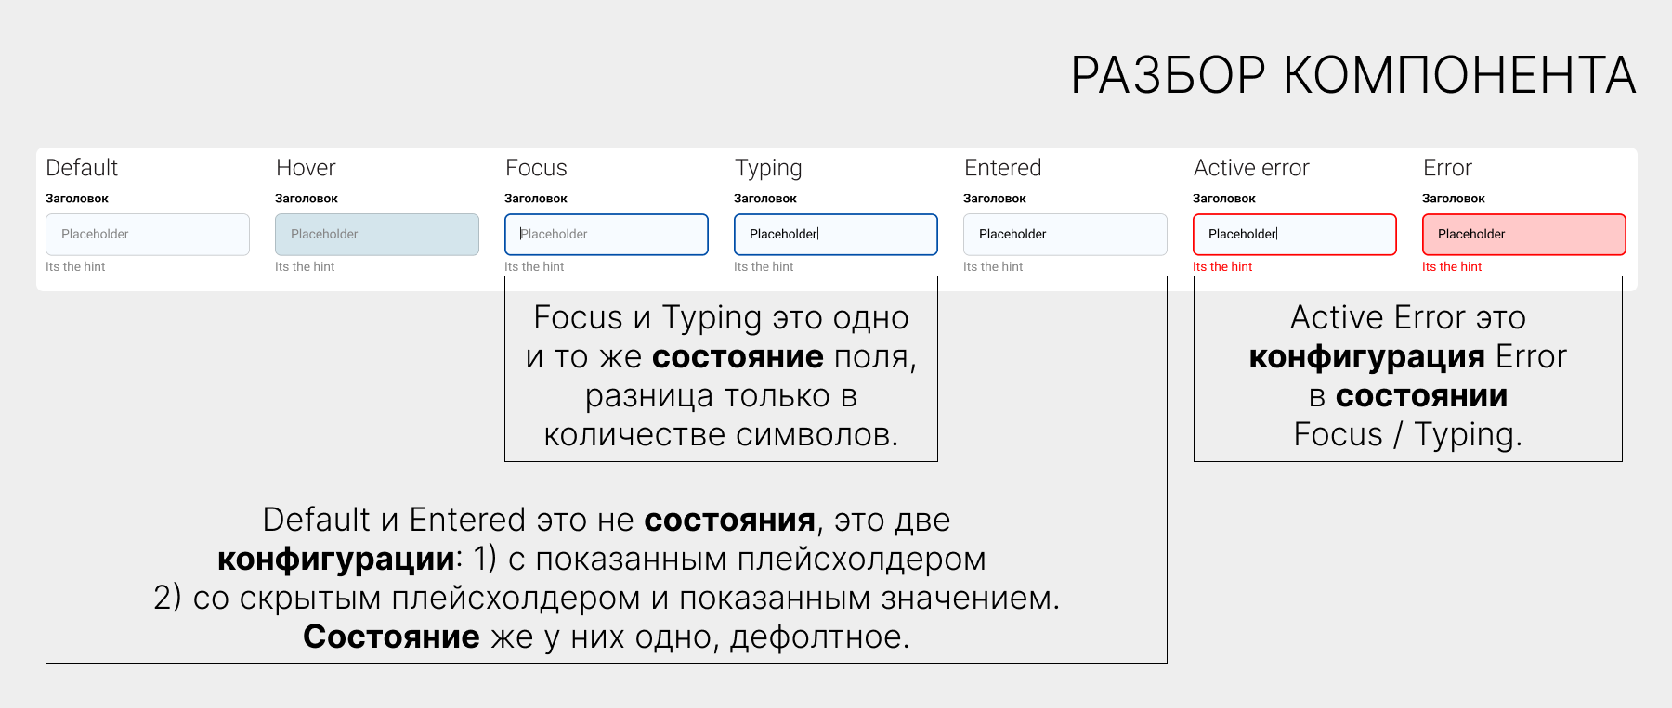The height and width of the screenshot is (708, 1672).
Task: Select the "Hover" state label
Action: pyautogui.click(x=306, y=168)
